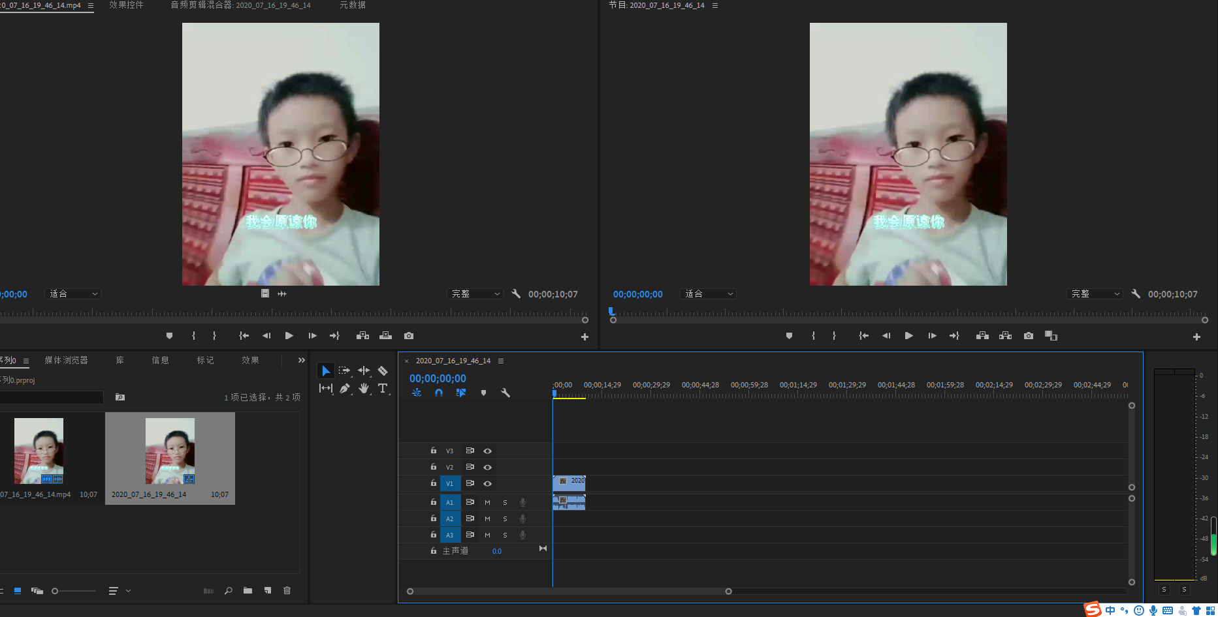Export frame from Program monitor camera icon
This screenshot has height=617, width=1218.
tap(1029, 335)
